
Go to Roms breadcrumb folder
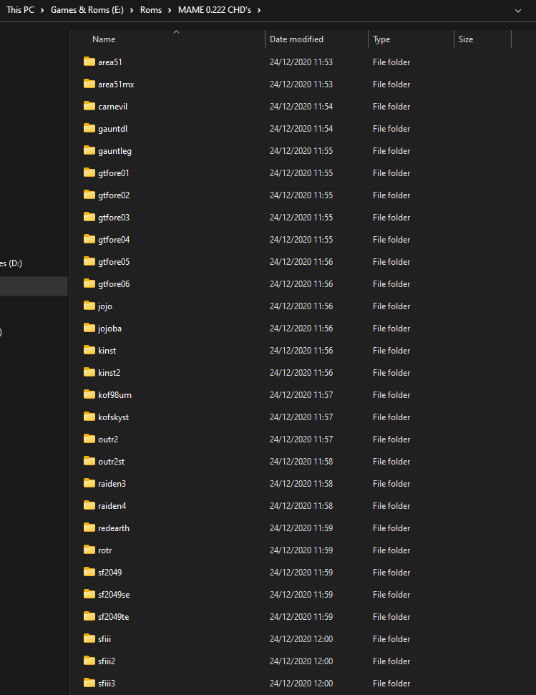pos(151,10)
